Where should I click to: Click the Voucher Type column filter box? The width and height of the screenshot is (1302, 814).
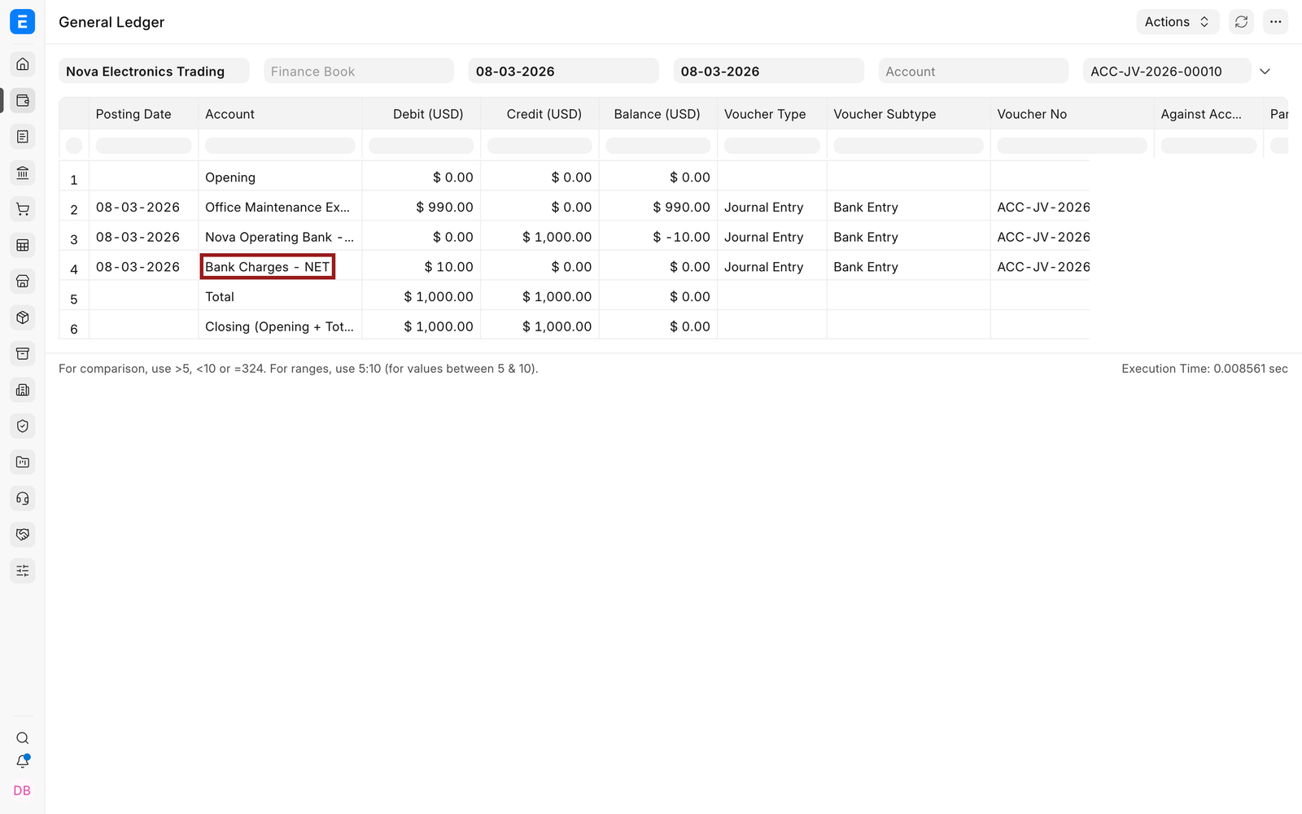pos(772,146)
